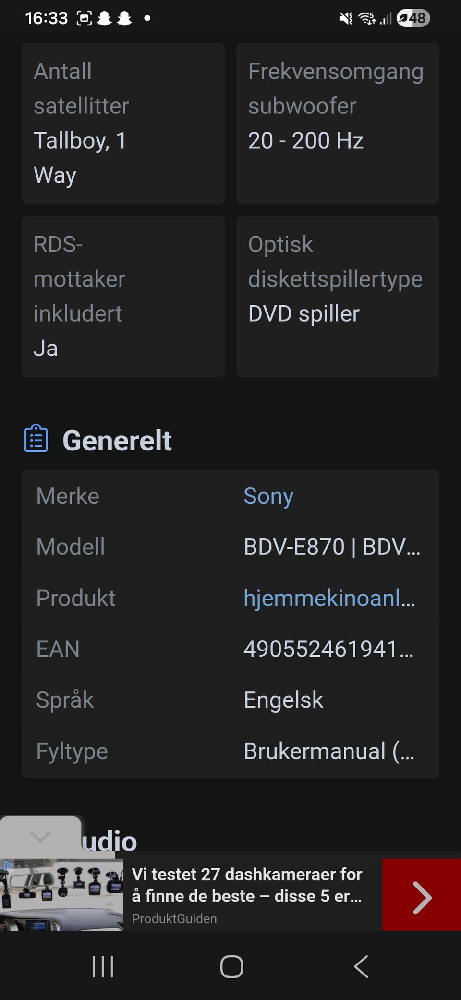Select the Frekvensomgang subwoofer card
This screenshot has width=461, height=1000.
[338, 123]
